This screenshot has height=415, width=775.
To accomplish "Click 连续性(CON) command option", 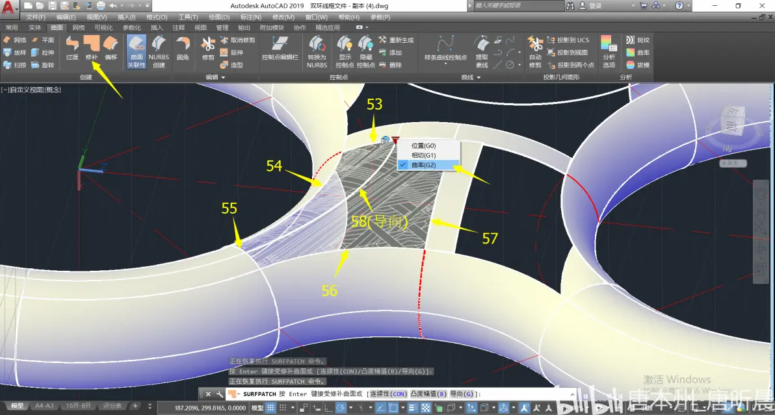I will click(388, 394).
